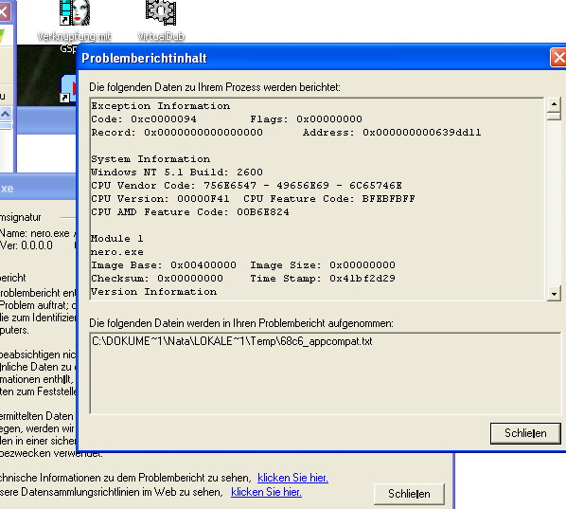Open data collection policy 'klicken Sie hier' link
Screen dimensions: 566x509
(x=266, y=492)
